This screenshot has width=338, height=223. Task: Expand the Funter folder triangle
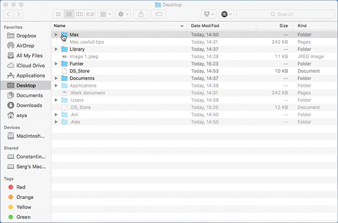56,63
